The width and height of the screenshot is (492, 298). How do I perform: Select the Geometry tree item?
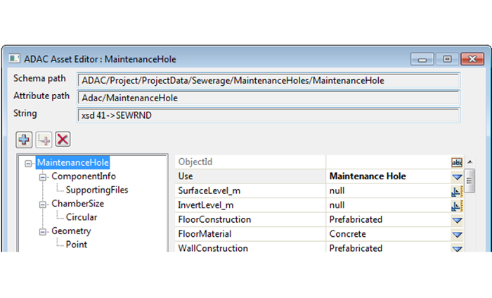71,231
